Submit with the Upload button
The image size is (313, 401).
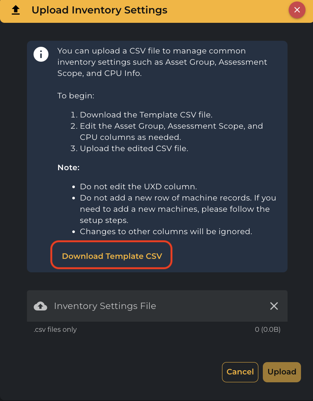click(x=282, y=372)
